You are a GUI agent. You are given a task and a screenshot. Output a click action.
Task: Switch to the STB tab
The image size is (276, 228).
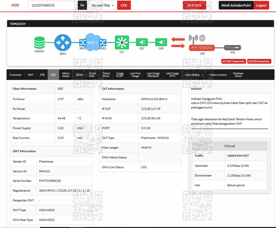[42, 75]
